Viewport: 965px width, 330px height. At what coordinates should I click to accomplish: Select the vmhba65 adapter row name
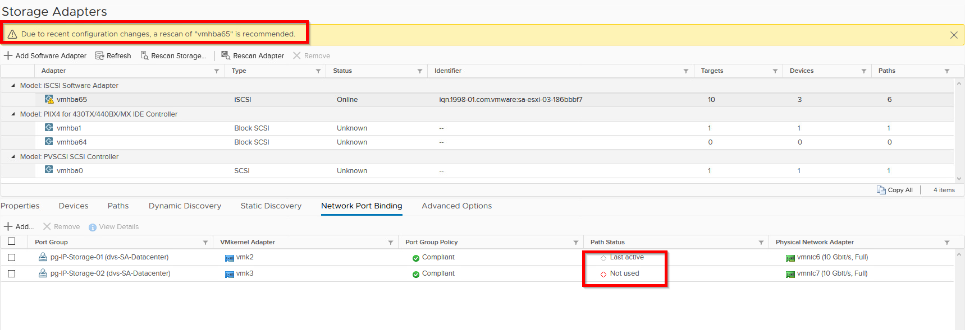[x=72, y=100]
